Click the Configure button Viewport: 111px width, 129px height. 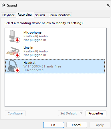pos(15,113)
